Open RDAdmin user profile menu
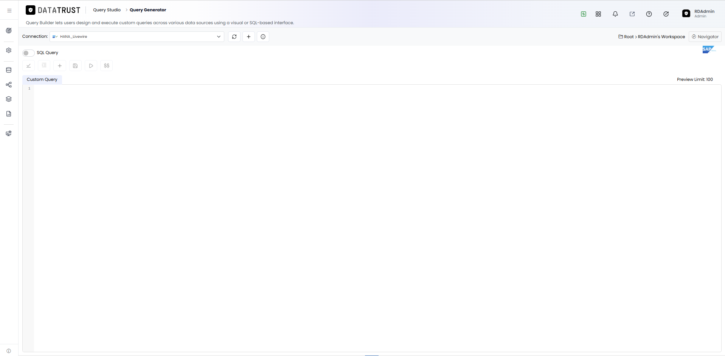Screen dimensions: 725x356 (699, 14)
